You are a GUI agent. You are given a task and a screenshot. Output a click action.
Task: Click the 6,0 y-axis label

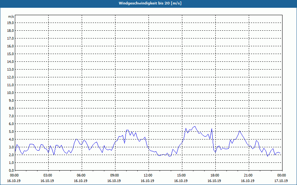12,124
